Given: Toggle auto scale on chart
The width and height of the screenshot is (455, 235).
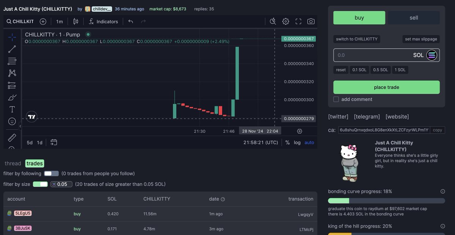Looking at the screenshot, I should 309,143.
